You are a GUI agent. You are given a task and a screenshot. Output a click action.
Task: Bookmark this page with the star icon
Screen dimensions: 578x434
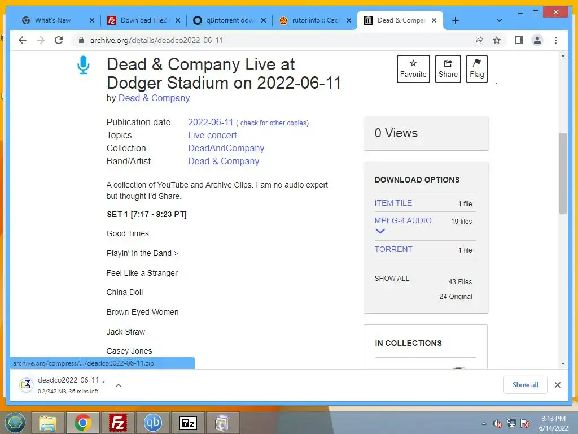point(497,40)
